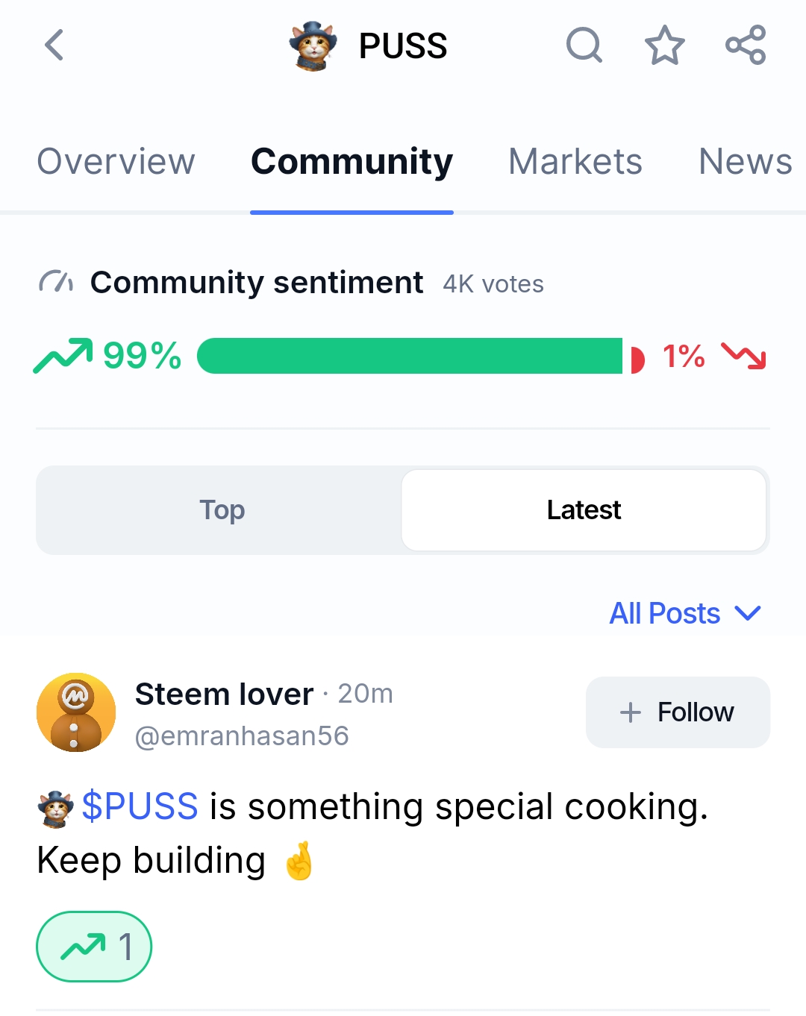Image resolution: width=806 pixels, height=1016 pixels.
Task: Follow Steem lover
Action: (x=678, y=712)
